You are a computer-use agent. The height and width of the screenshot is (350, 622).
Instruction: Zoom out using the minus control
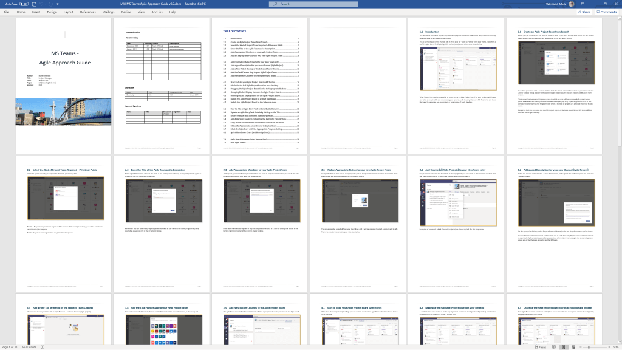pos(580,346)
